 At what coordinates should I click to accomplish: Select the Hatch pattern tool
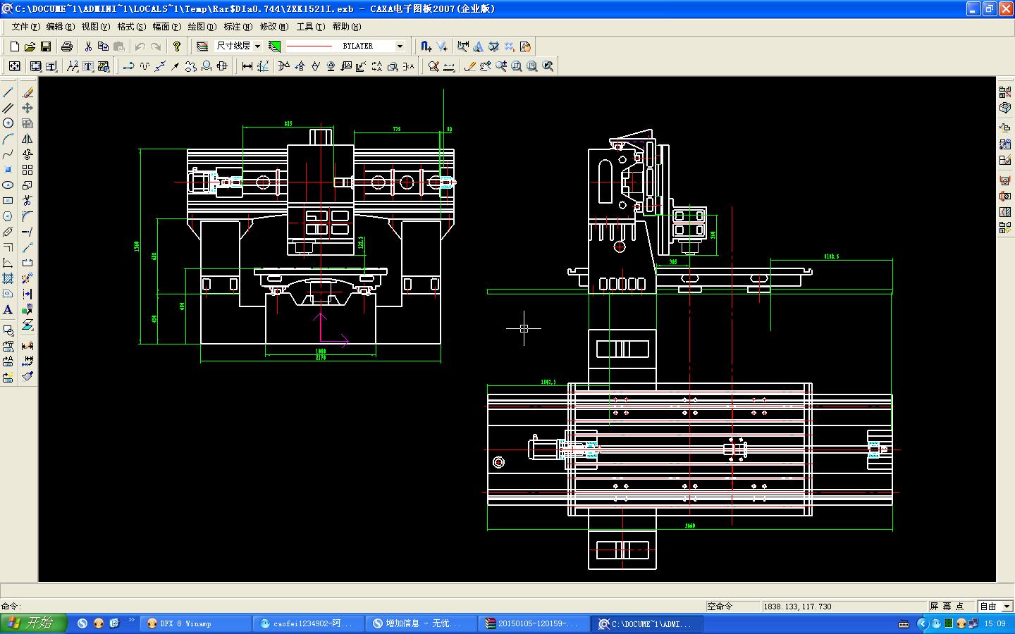[x=8, y=278]
